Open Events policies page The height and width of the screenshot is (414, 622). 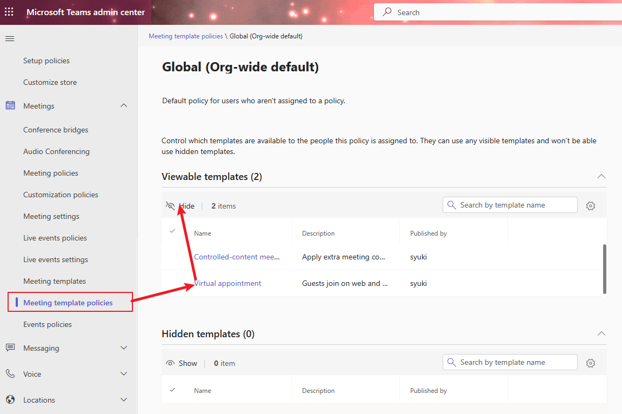(x=48, y=324)
